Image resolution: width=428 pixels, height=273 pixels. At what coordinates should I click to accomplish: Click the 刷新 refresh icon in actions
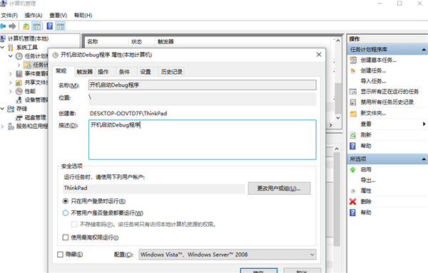click(353, 135)
